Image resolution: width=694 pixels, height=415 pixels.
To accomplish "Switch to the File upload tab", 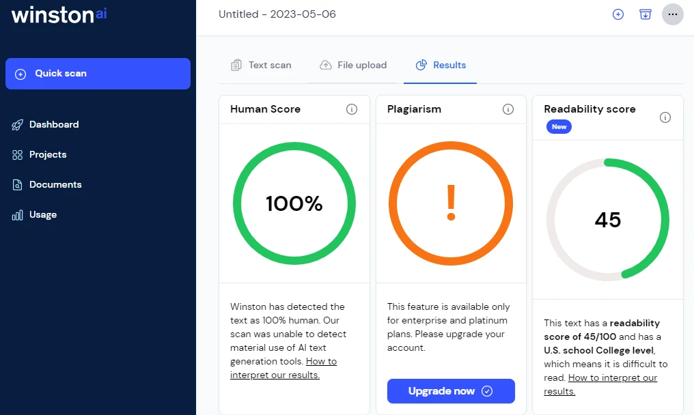I will (353, 65).
